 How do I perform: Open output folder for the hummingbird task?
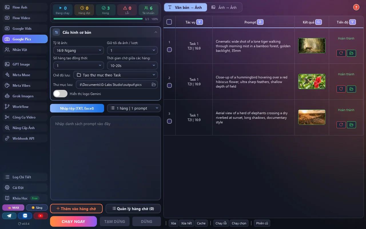pyautogui.click(x=351, y=89)
